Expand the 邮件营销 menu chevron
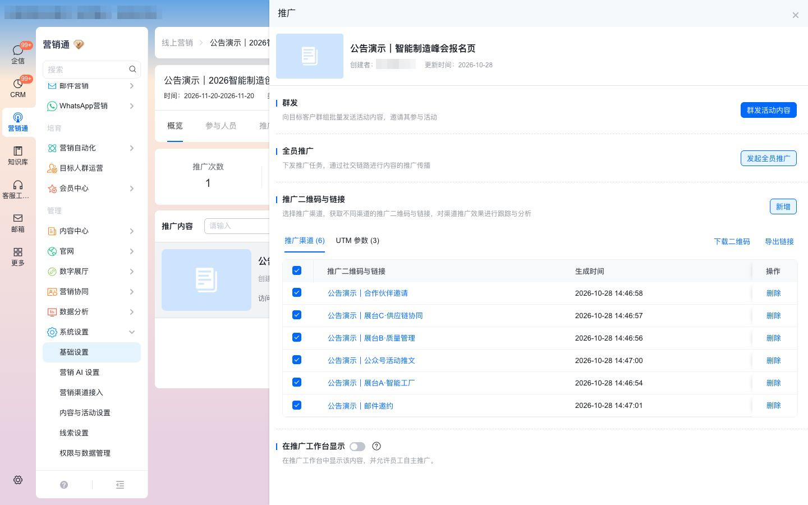The height and width of the screenshot is (505, 808). coord(132,86)
